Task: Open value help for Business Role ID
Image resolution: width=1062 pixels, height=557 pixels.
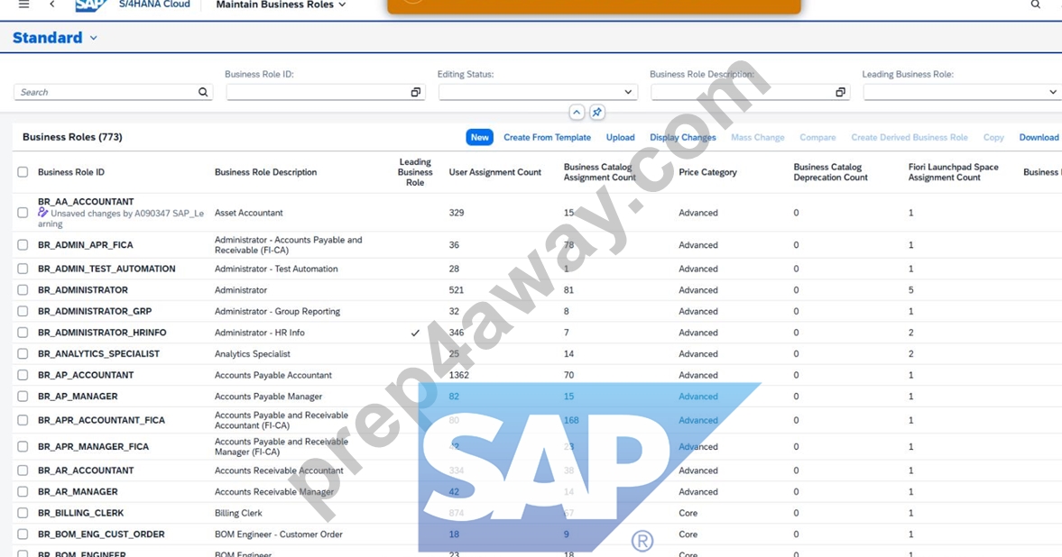Action: tap(415, 92)
